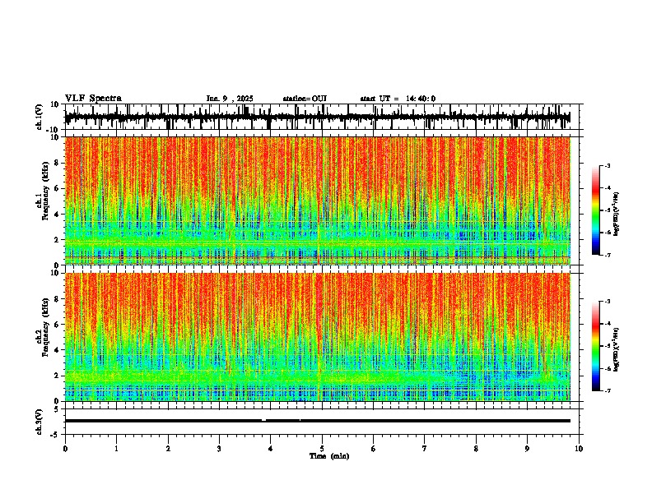Click time axis tick label "7"
The image size is (652, 503).
coord(425,449)
